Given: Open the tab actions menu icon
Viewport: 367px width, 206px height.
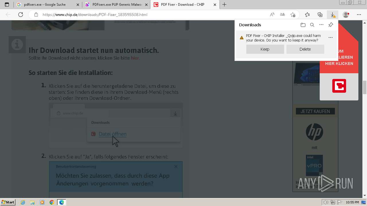Looking at the screenshot, I should click(7, 5).
